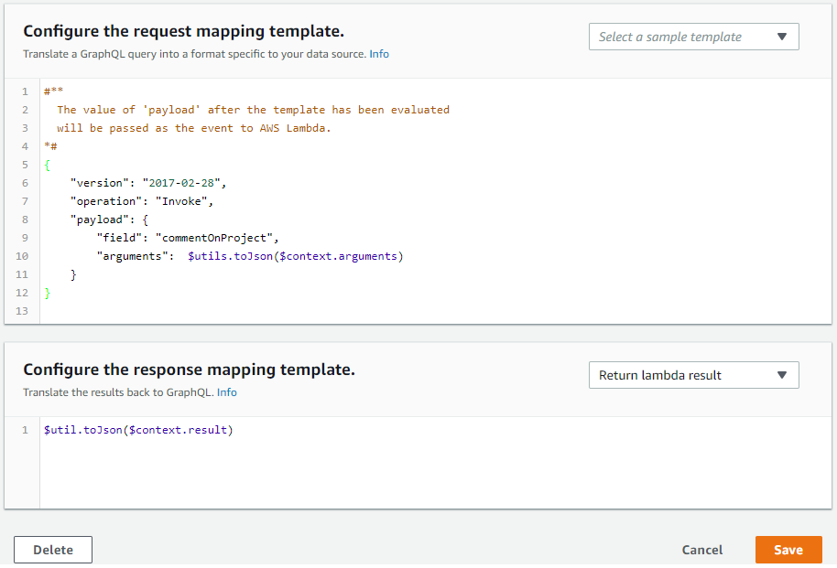Screen dimensions: 837x568
Task: Click the green opening brace on line 5
Action: pyautogui.click(x=48, y=165)
